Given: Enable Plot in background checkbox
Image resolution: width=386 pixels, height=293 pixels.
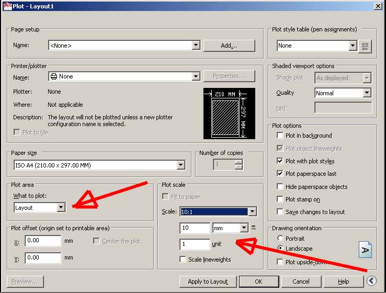Looking at the screenshot, I should coord(280,136).
